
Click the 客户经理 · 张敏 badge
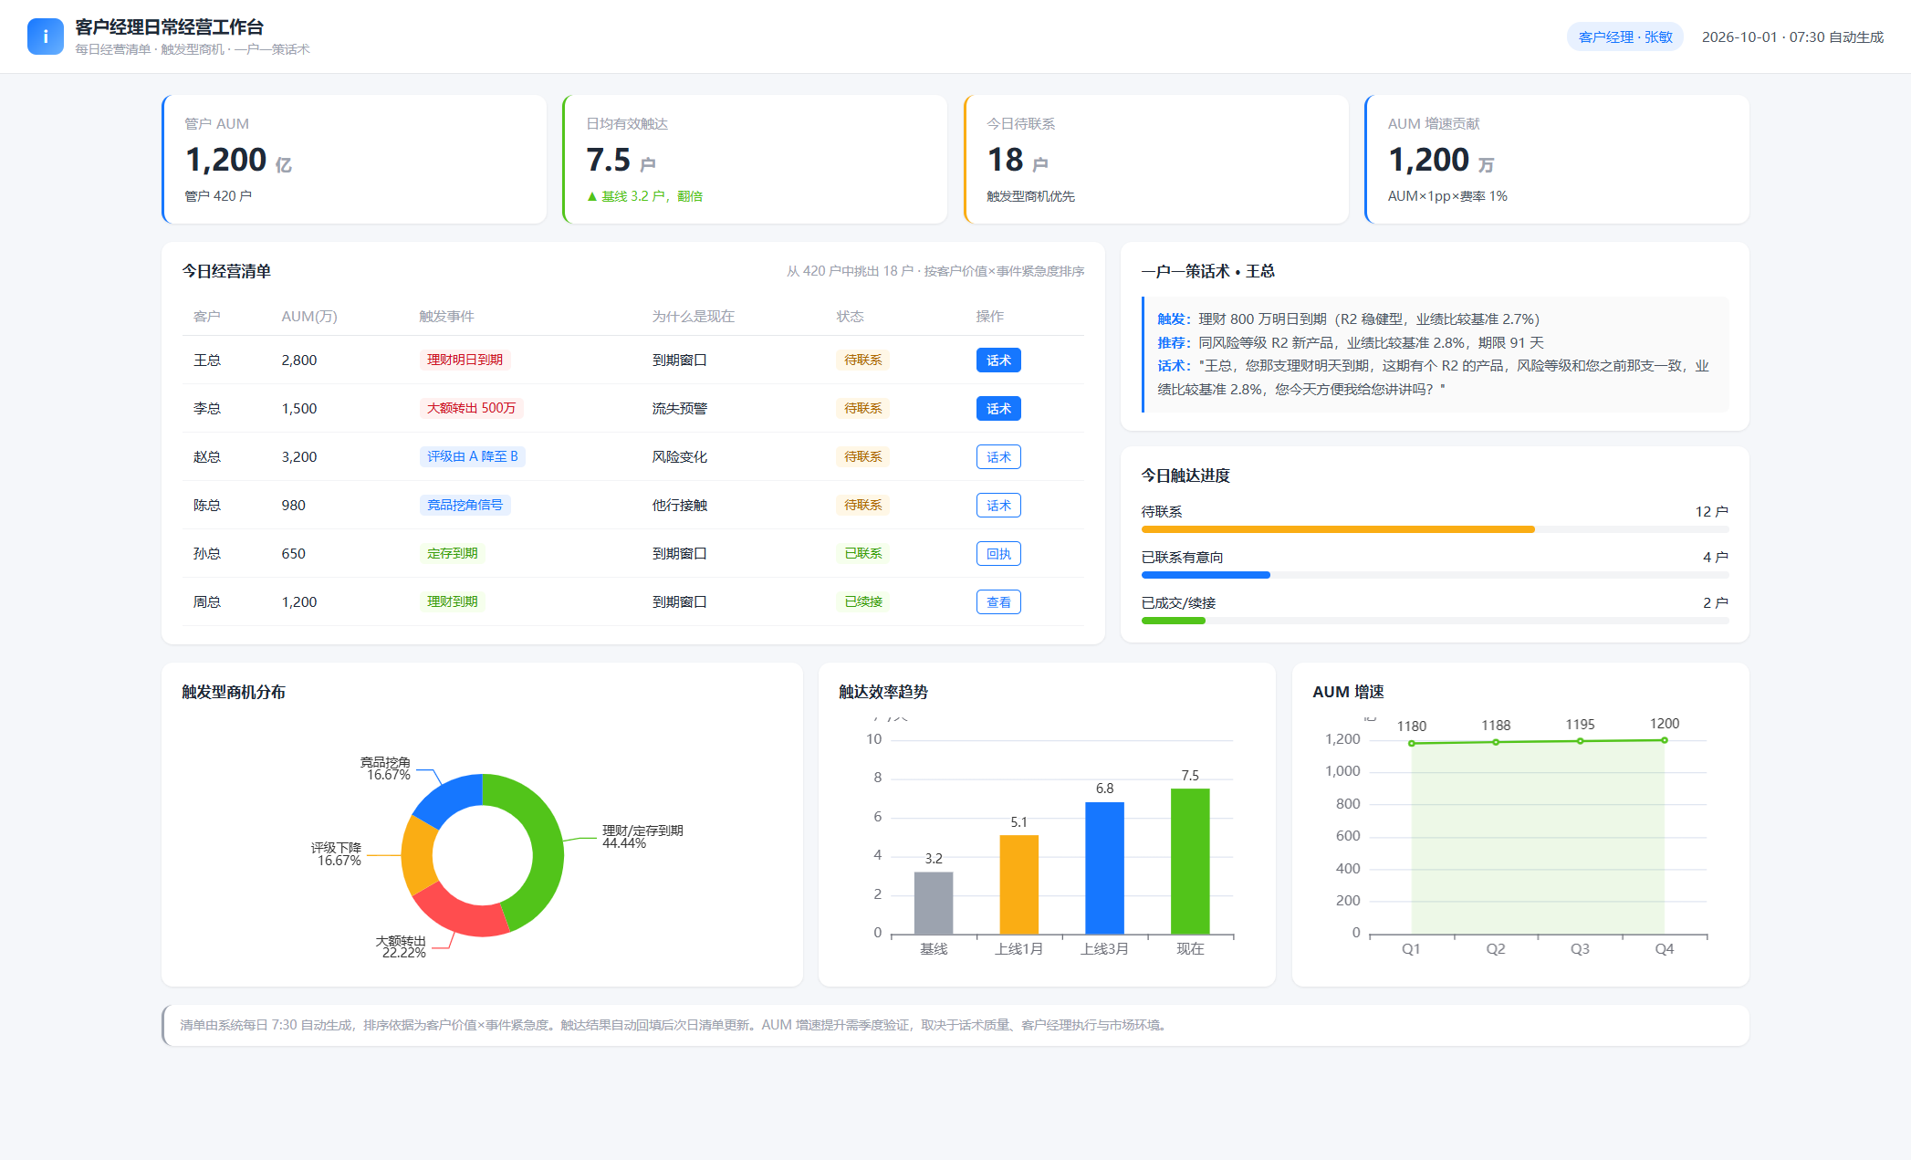pos(1625,37)
